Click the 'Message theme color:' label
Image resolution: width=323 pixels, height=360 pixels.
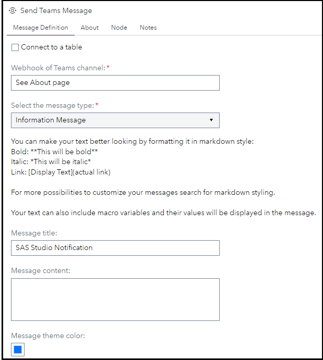coord(48,336)
